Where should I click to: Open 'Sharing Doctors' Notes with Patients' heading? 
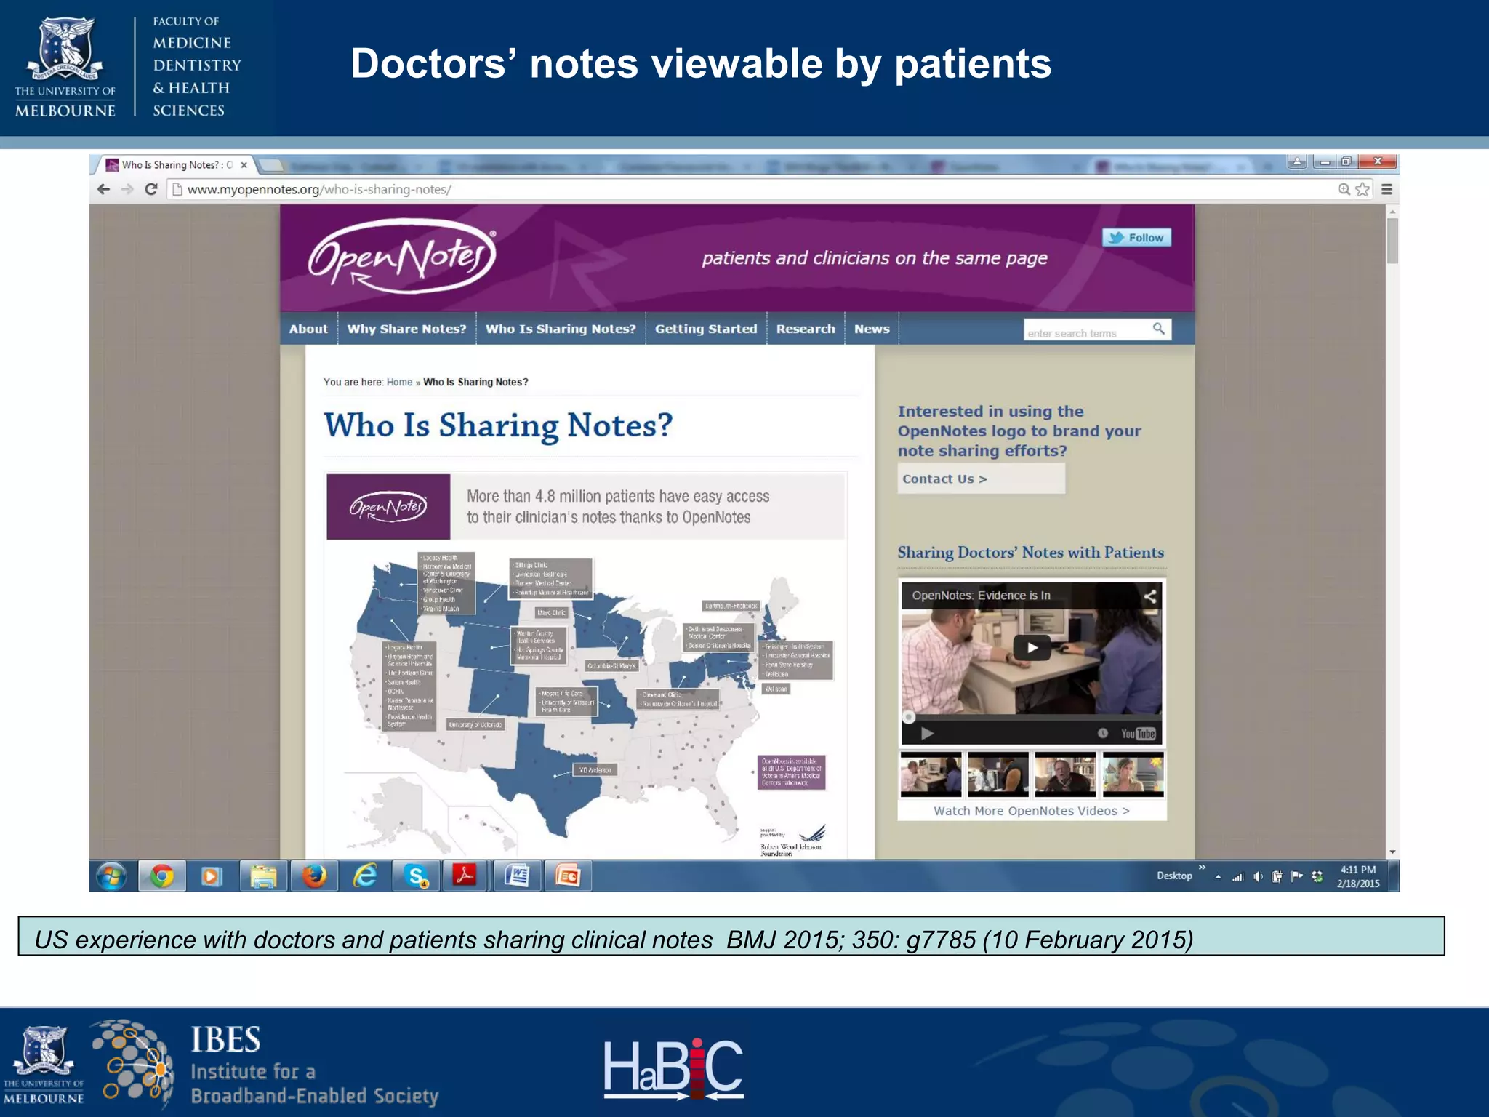(x=1030, y=553)
